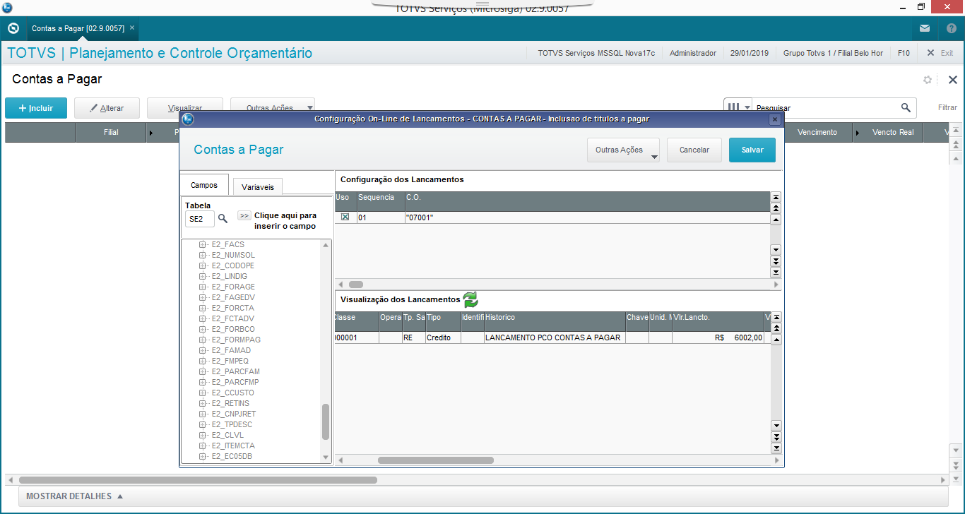
Task: Page up in Visualização dos Lancamentos grid
Action: point(776,328)
